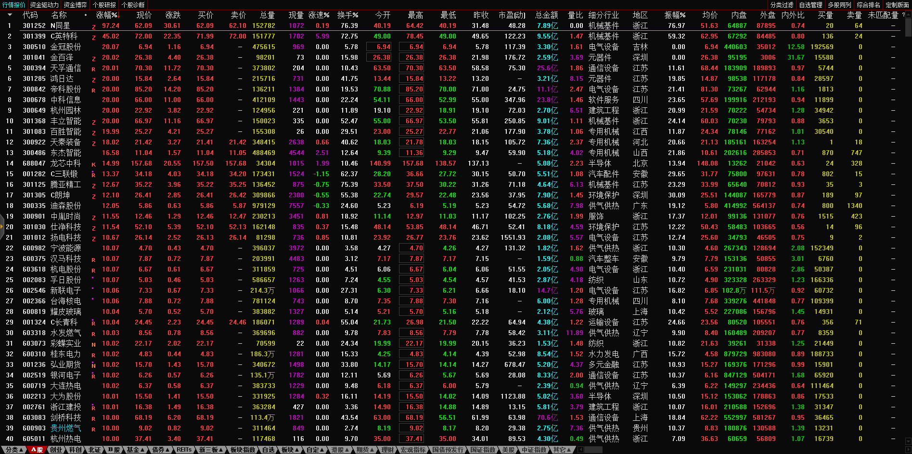Select the 贵州燃气 stock row
This screenshot has height=454, width=912.
point(65,428)
